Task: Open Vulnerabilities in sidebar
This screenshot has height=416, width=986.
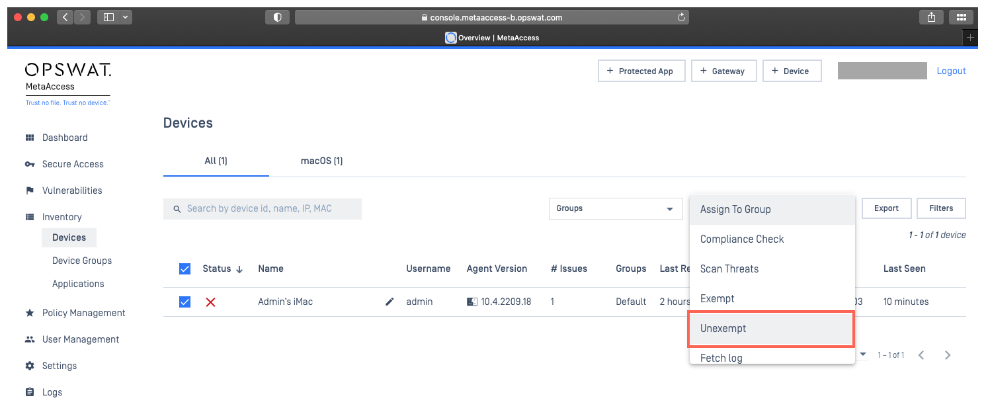Action: click(x=72, y=190)
